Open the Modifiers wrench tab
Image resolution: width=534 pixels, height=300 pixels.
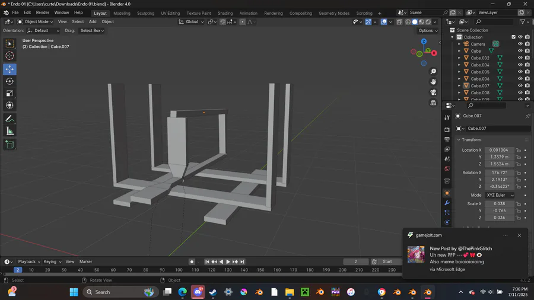pyautogui.click(x=447, y=203)
